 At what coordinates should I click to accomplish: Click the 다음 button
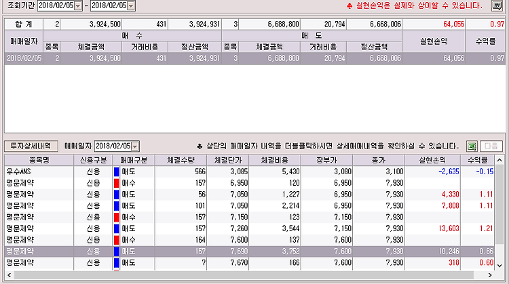coord(491,146)
